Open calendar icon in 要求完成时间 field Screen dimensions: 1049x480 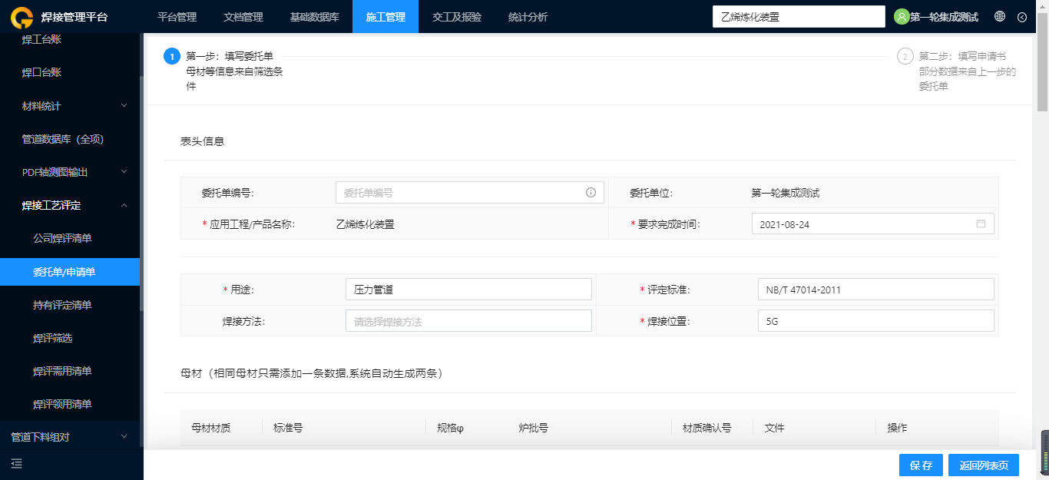pos(981,223)
